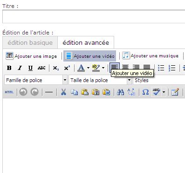Viewport: 185px width, 173px height.
Task: Switch to édition basique tab
Action: (30, 42)
